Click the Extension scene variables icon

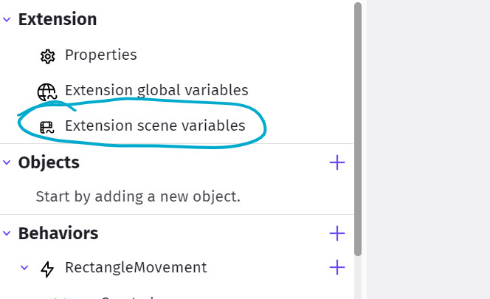(47, 127)
